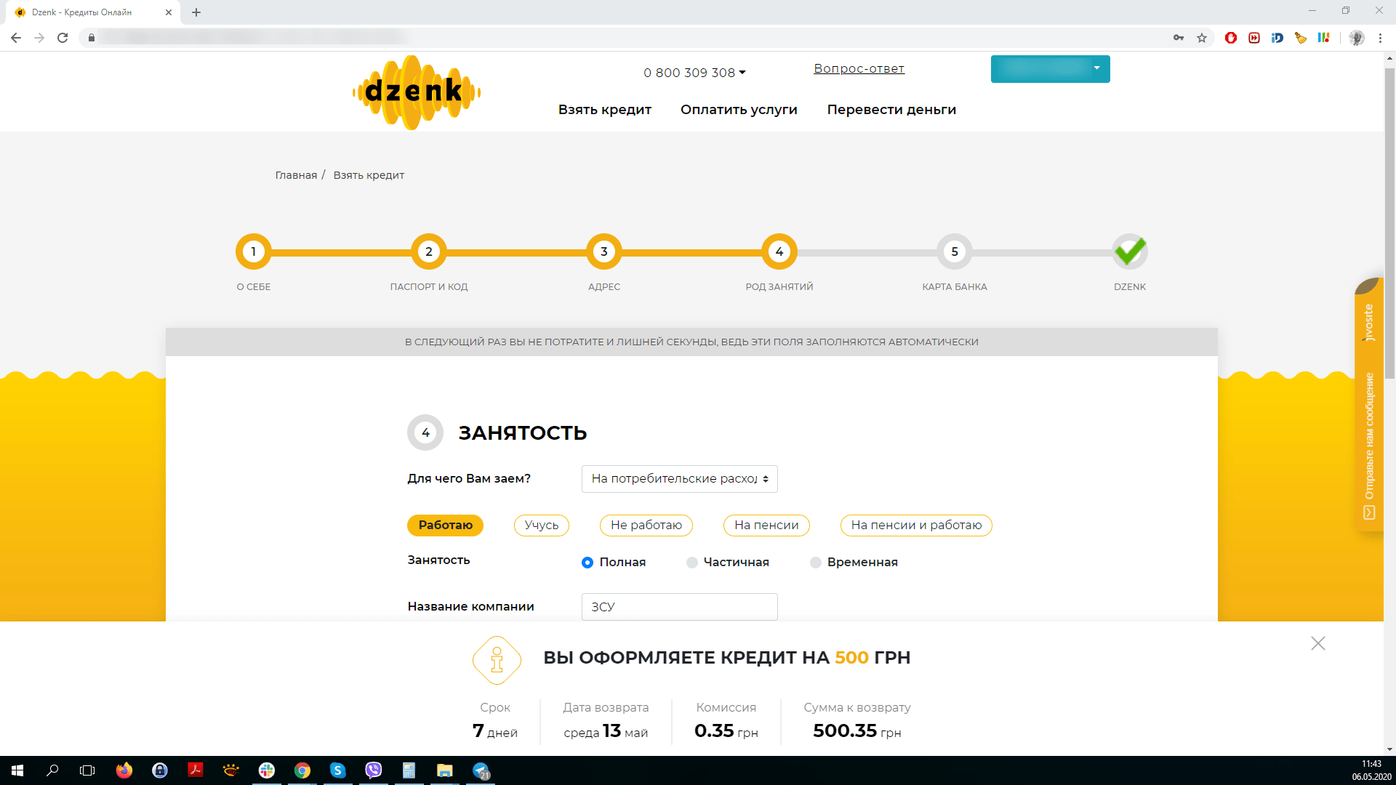
Task: Open the Вопрос-ответ link
Action: pyautogui.click(x=859, y=68)
